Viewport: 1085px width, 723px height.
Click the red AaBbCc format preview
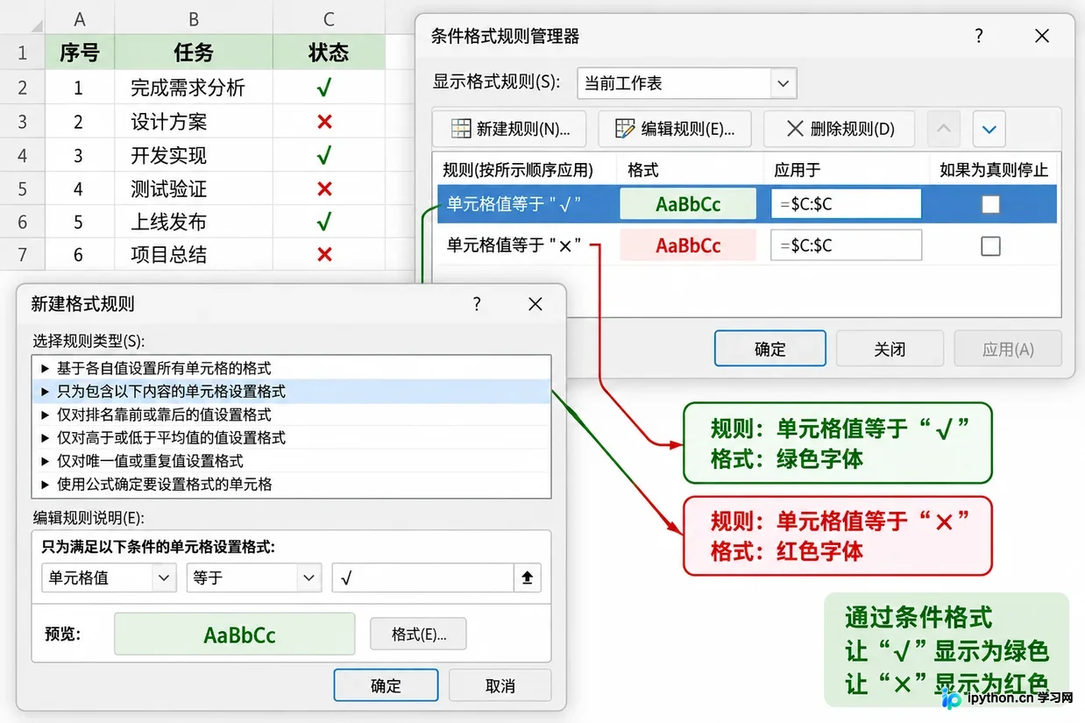[688, 245]
